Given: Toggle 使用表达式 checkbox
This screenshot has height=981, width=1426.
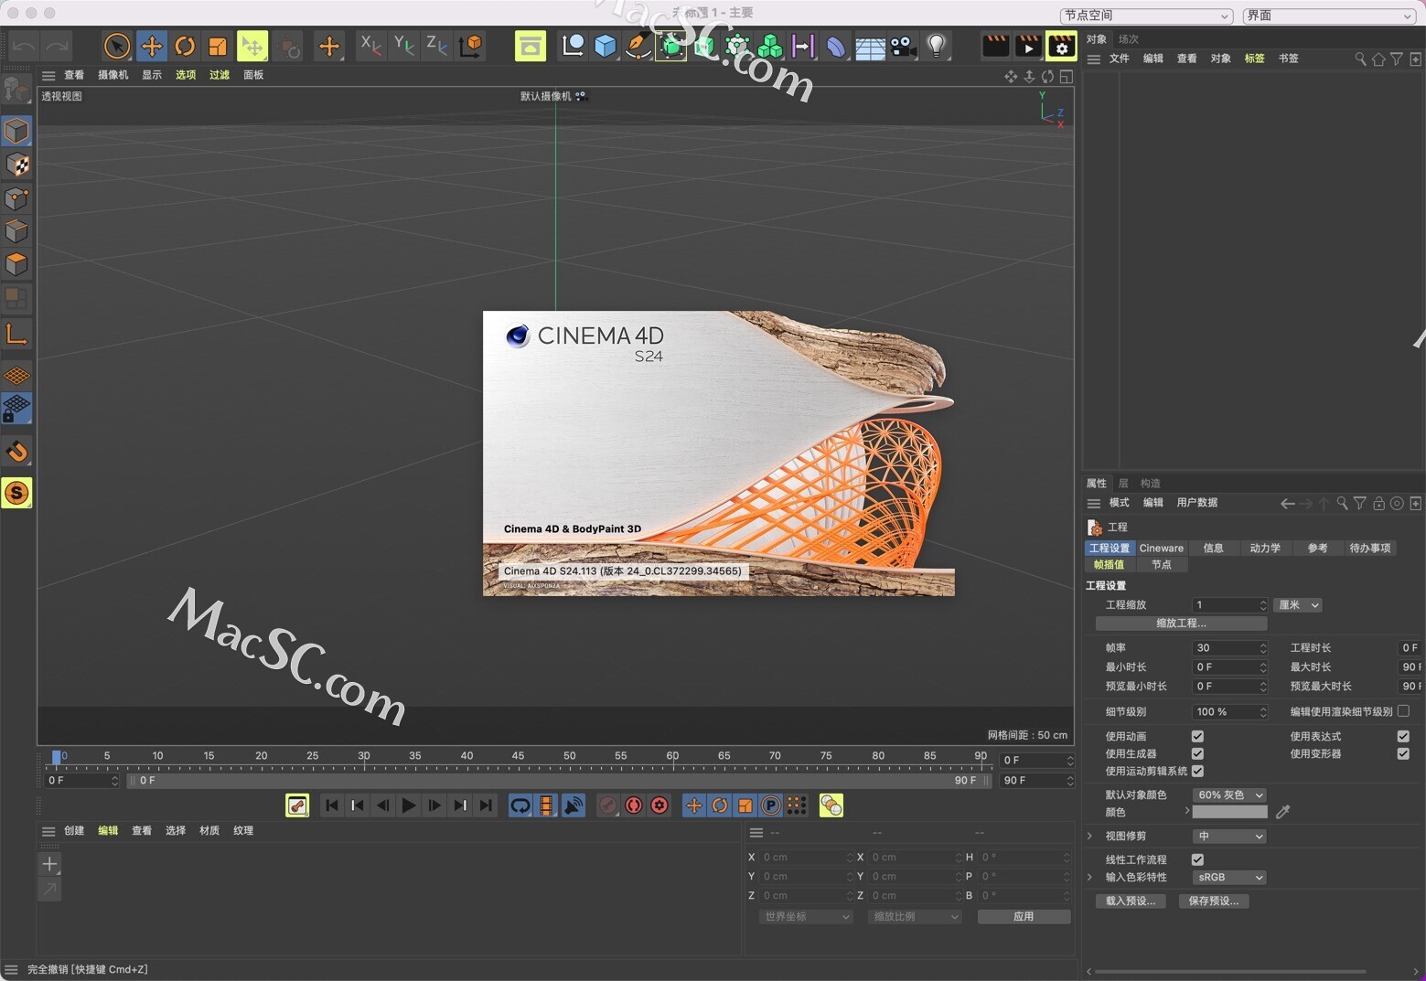Looking at the screenshot, I should click(x=1403, y=736).
